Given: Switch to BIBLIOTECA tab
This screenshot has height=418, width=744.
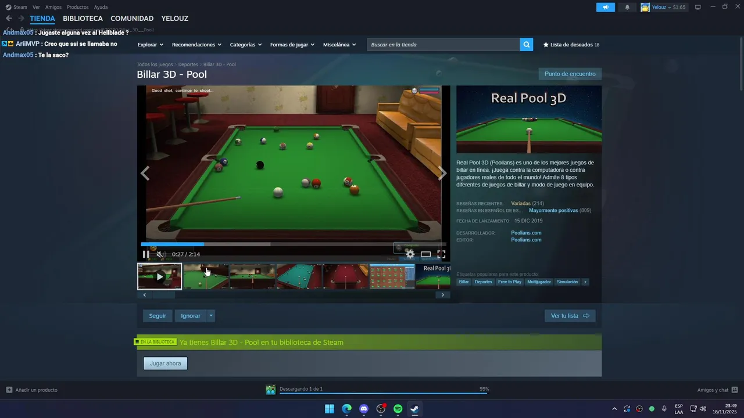Looking at the screenshot, I should click(83, 19).
